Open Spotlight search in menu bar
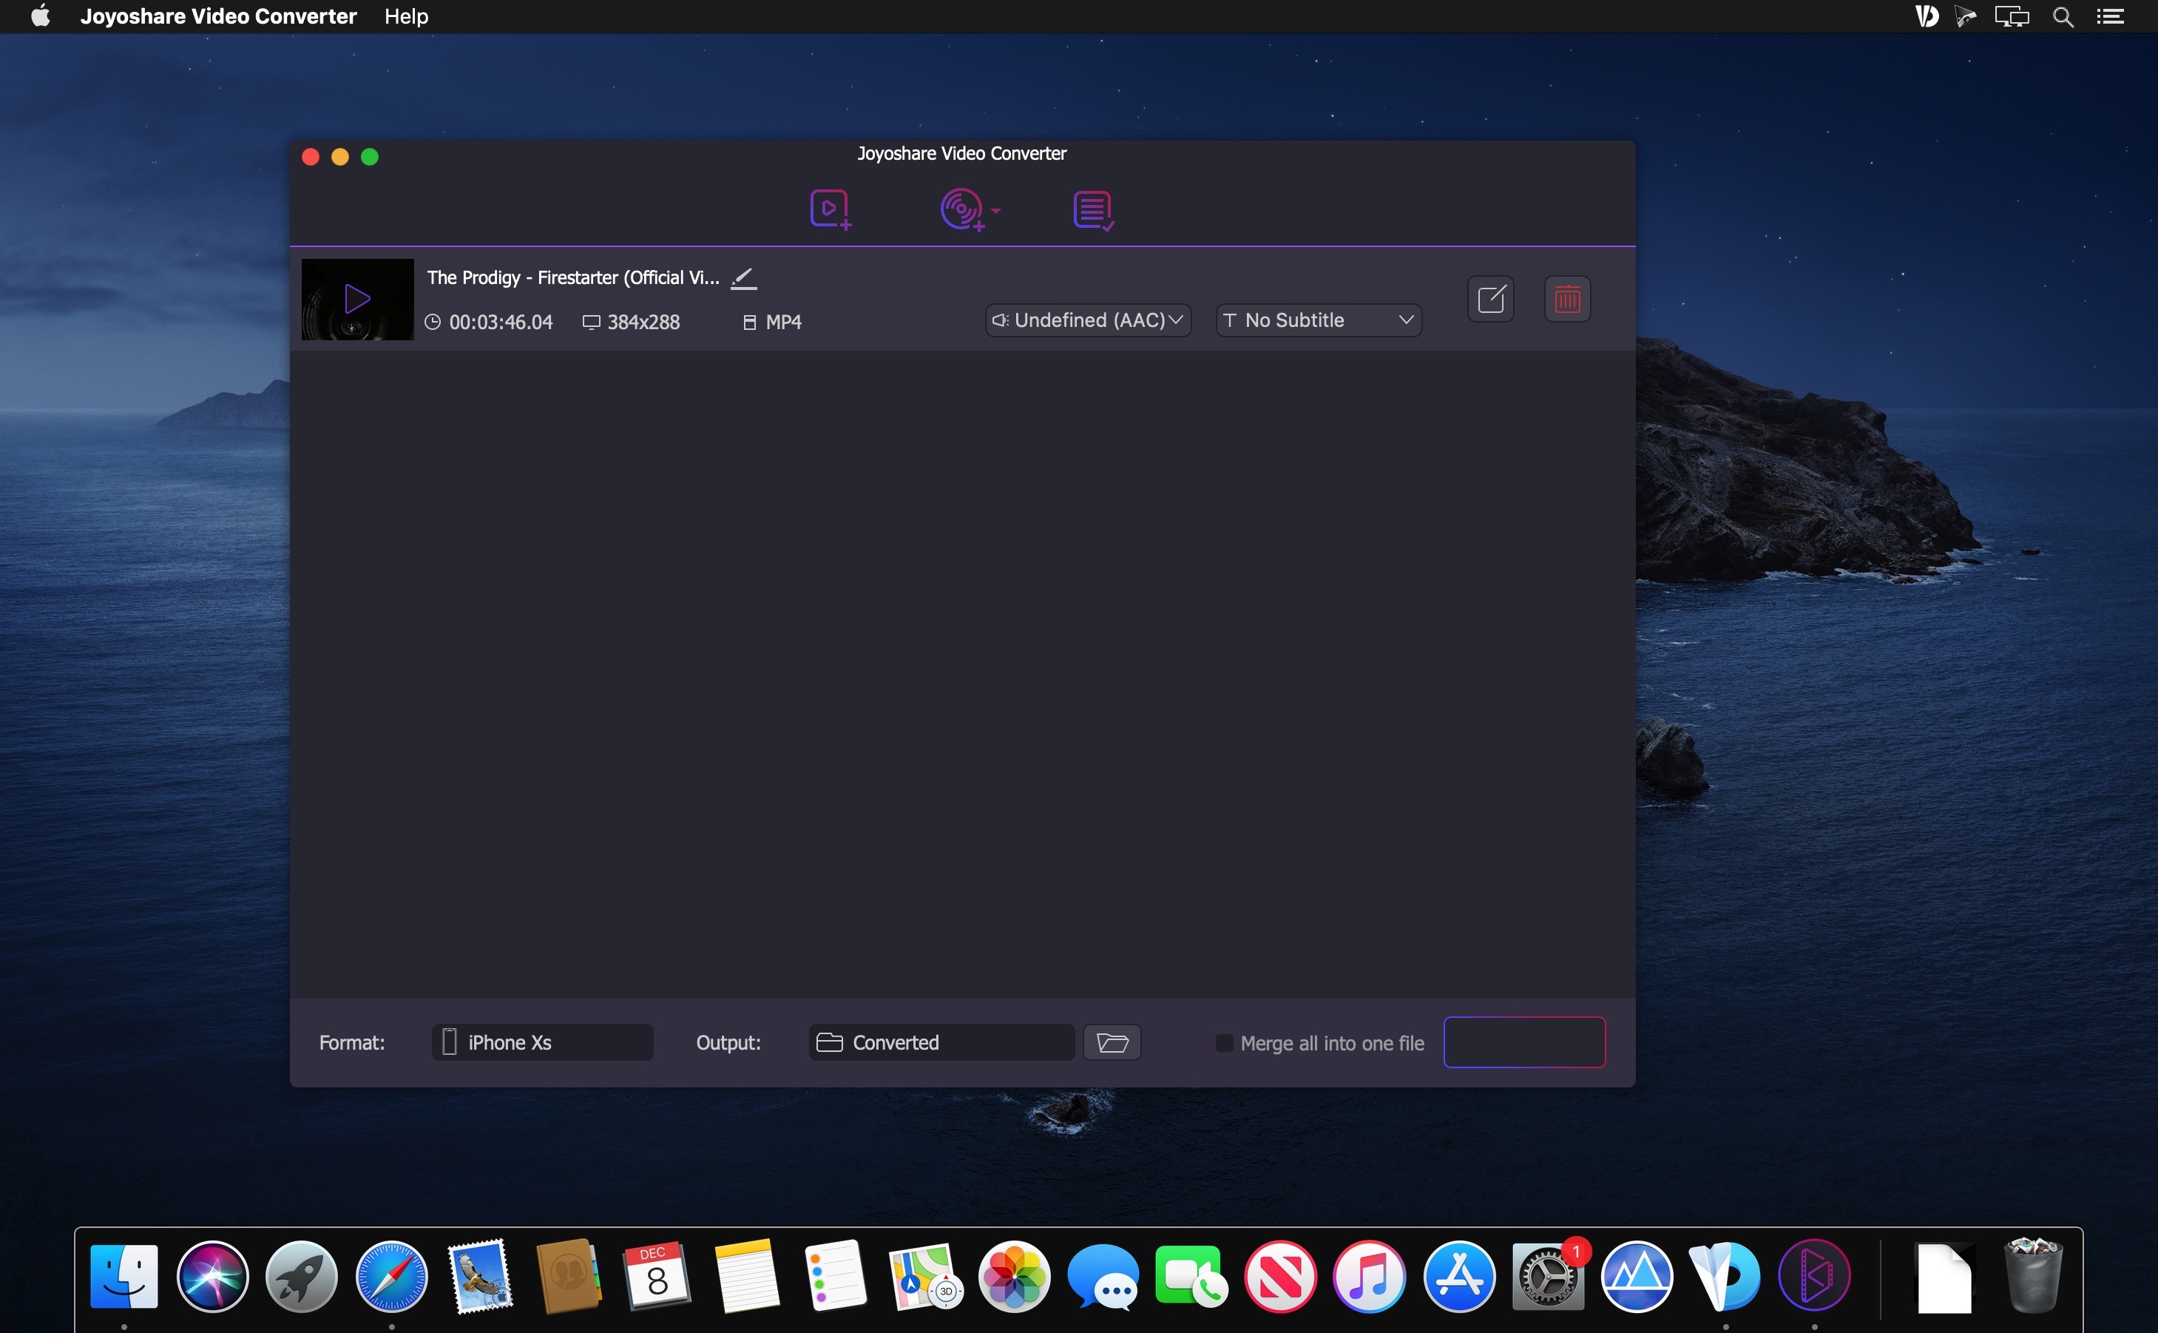The image size is (2158, 1333). pyautogui.click(x=2063, y=17)
